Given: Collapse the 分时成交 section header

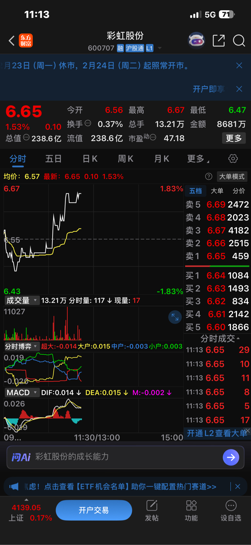Looking at the screenshot, I should [220, 339].
